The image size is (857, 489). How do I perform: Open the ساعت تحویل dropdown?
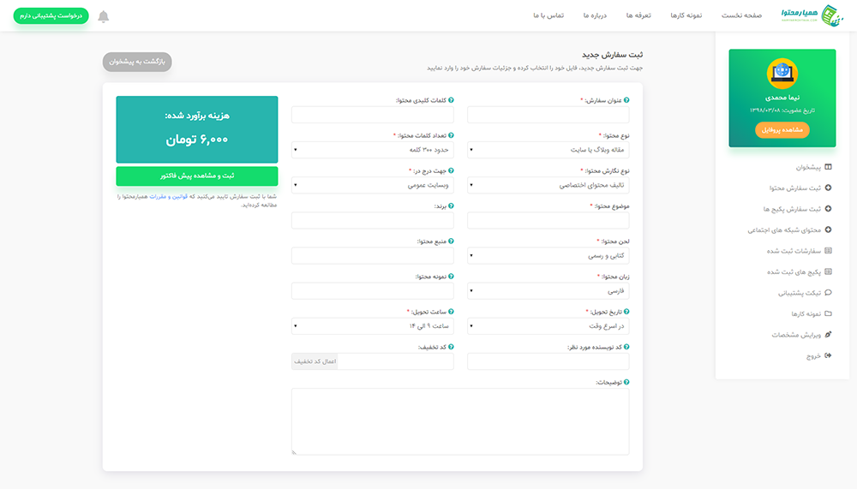tap(372, 326)
